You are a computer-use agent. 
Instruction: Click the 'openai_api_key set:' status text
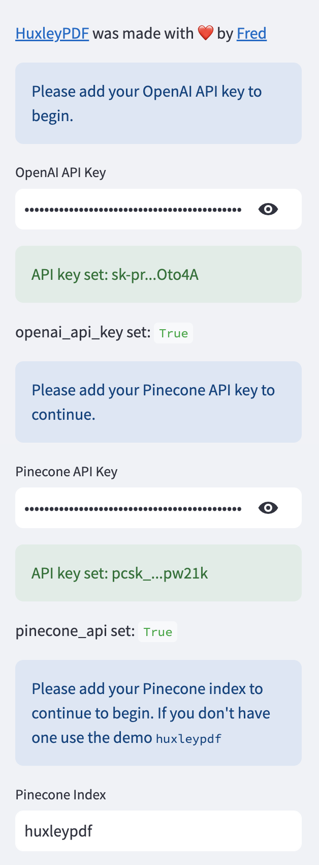coord(83,333)
